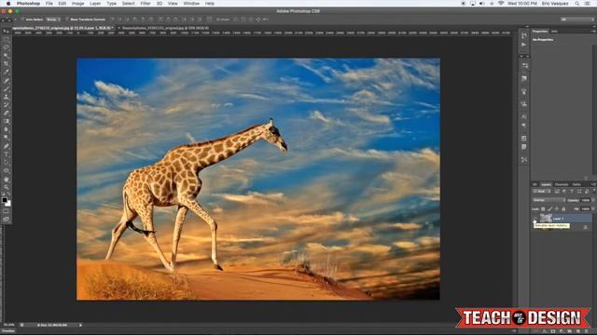The height and width of the screenshot is (335, 597).
Task: Toggle lock image pixels in Layers panel
Action: [x=550, y=208]
